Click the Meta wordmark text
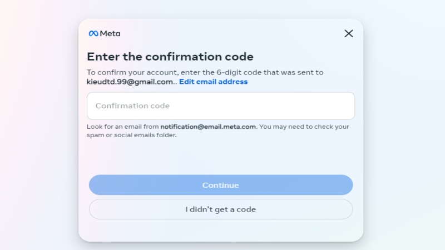 110,33
